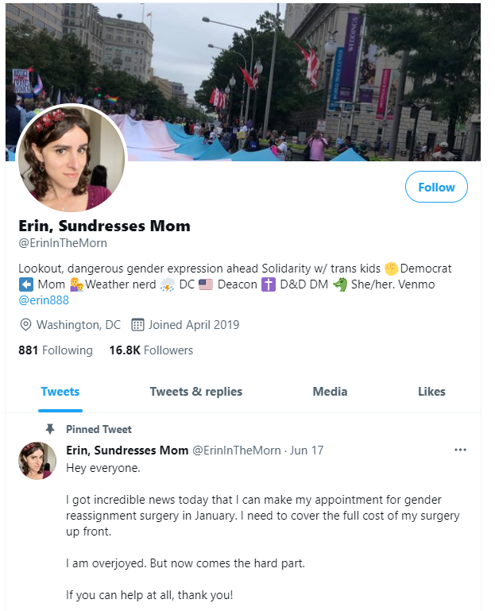Switch to the Tweets tab

point(60,392)
